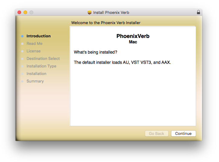The height and width of the screenshot is (162, 219).
Task: Select the Installation Type step label
Action: 41,66
